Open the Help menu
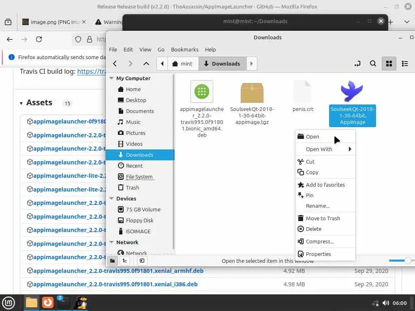The image size is (415, 311). [210, 49]
